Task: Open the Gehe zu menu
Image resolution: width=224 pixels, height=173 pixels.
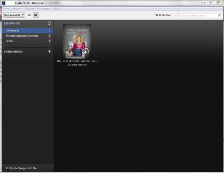Action: [29, 8]
